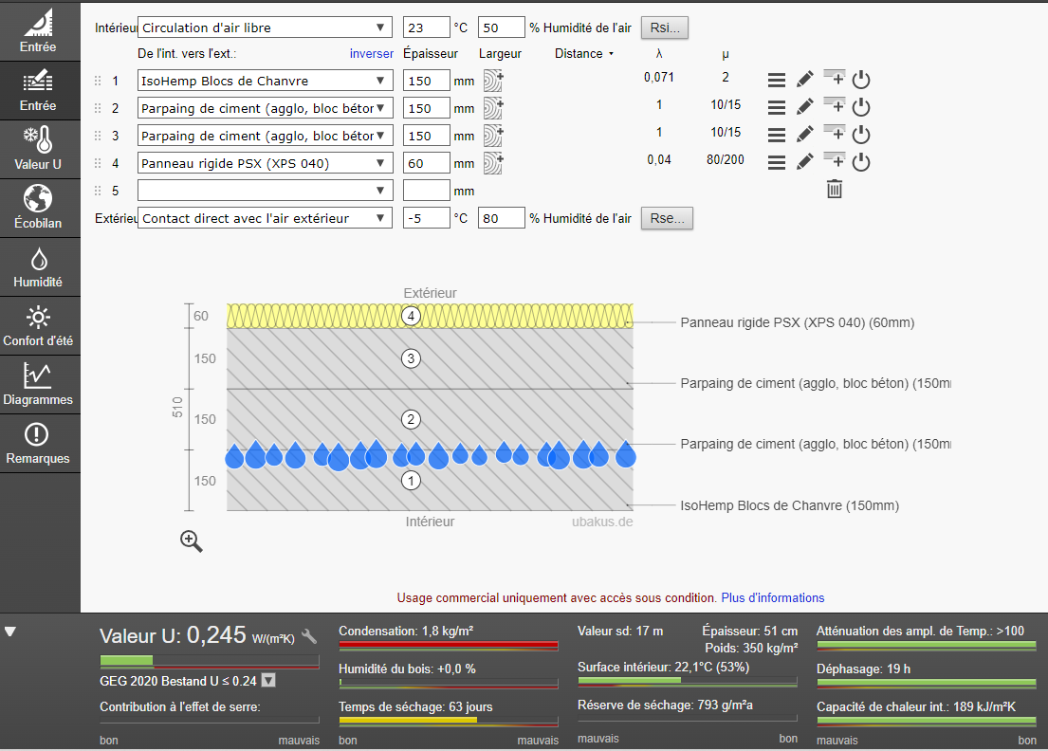Image resolution: width=1048 pixels, height=751 pixels.
Task: Click the wrench icon beside Valeur U
Action: [x=309, y=637]
